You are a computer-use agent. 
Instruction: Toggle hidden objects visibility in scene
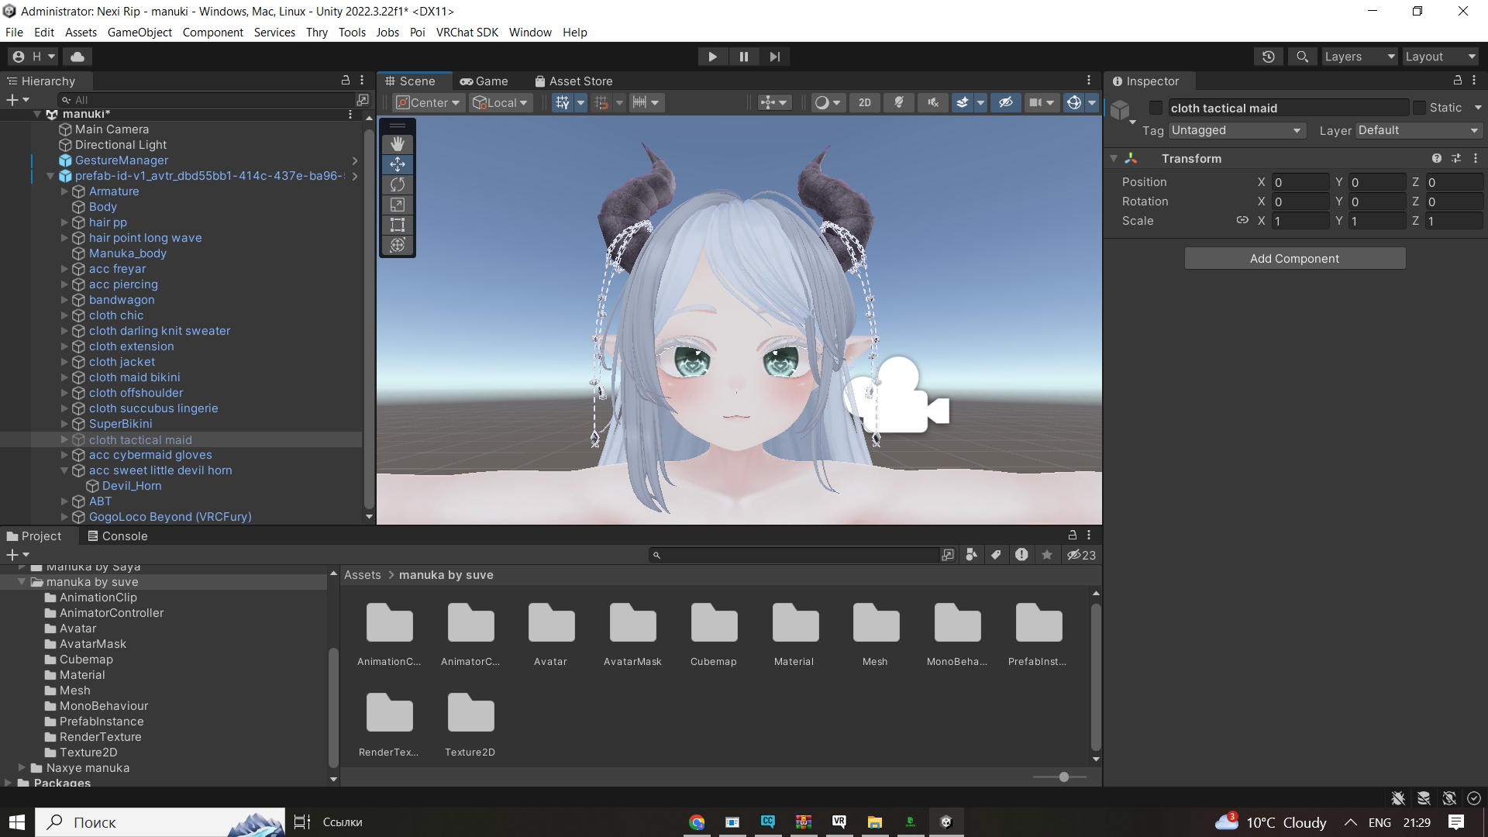1006,102
